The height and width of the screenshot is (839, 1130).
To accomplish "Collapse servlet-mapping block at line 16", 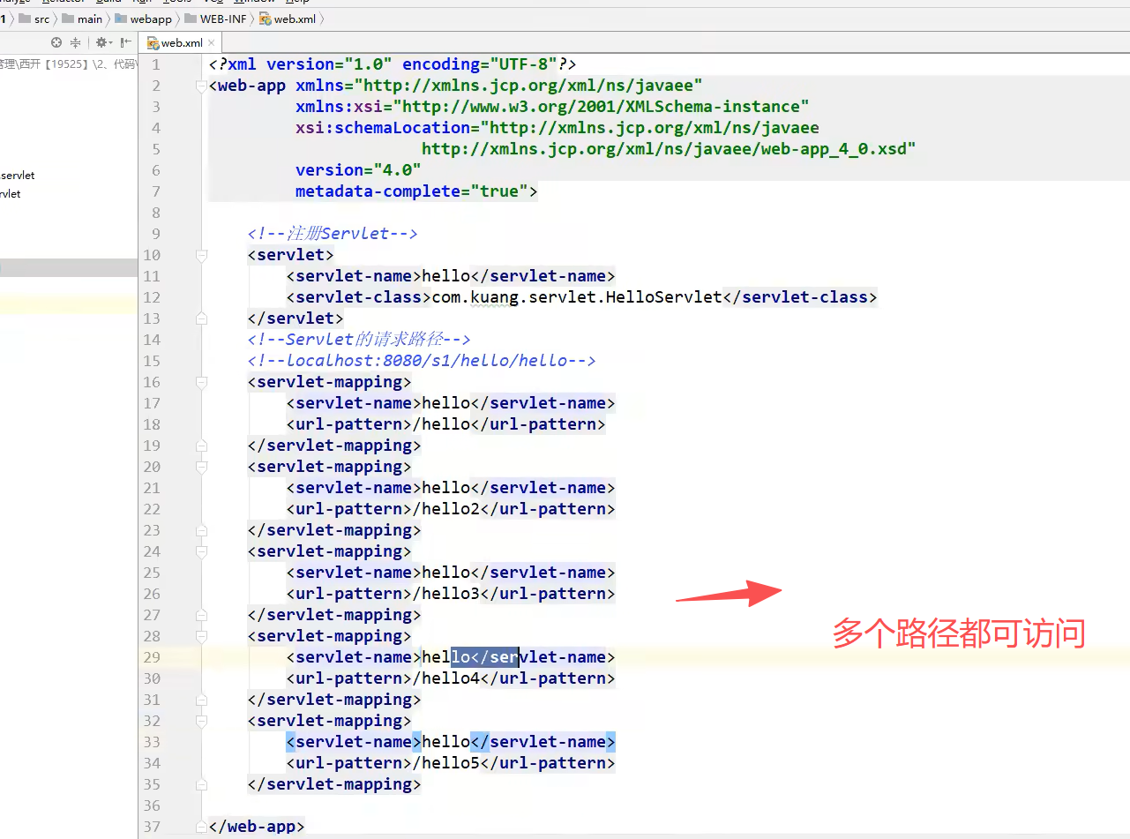I will pos(201,382).
